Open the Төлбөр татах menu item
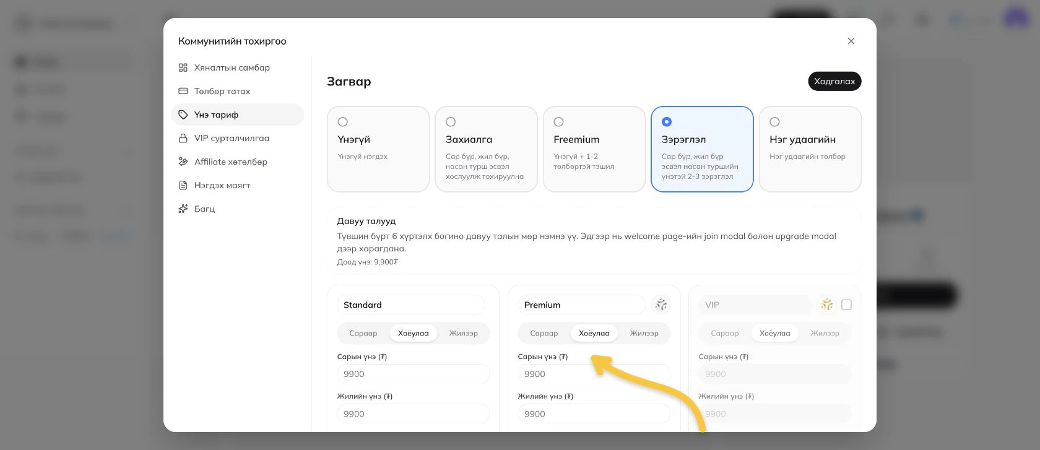Image resolution: width=1040 pixels, height=450 pixels. click(238, 91)
